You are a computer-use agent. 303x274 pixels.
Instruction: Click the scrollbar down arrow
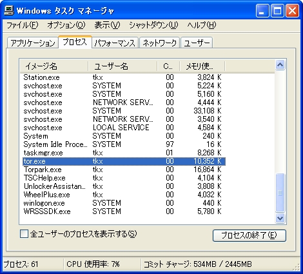pos(280,218)
